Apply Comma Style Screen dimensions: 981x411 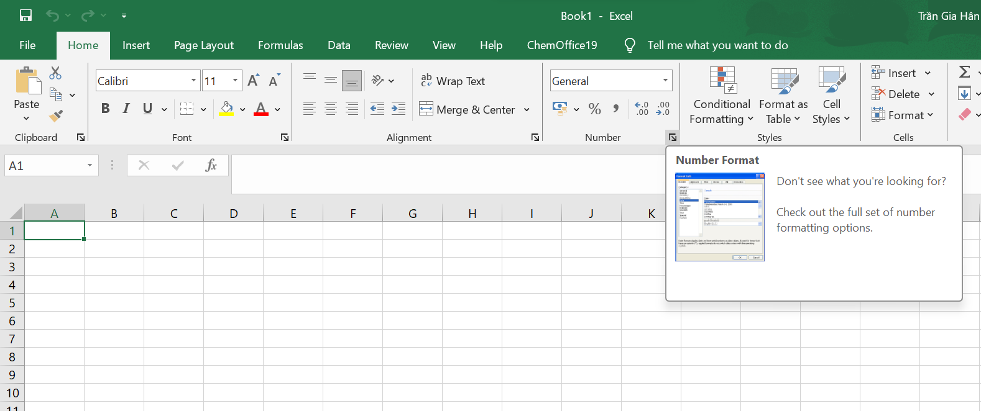pos(616,109)
